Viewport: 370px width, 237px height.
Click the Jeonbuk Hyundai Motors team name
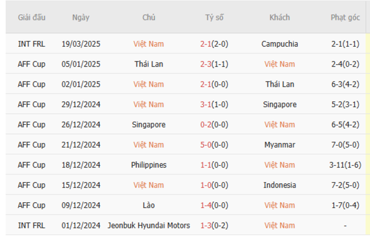point(149,225)
